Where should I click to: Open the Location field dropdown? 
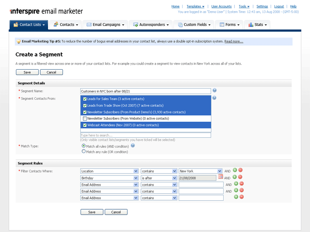coord(109,171)
